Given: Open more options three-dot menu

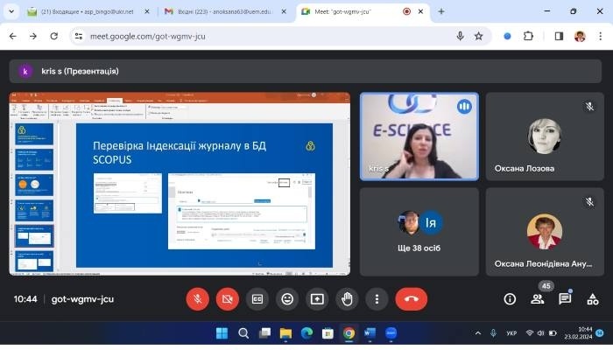Looking at the screenshot, I should click(377, 298).
